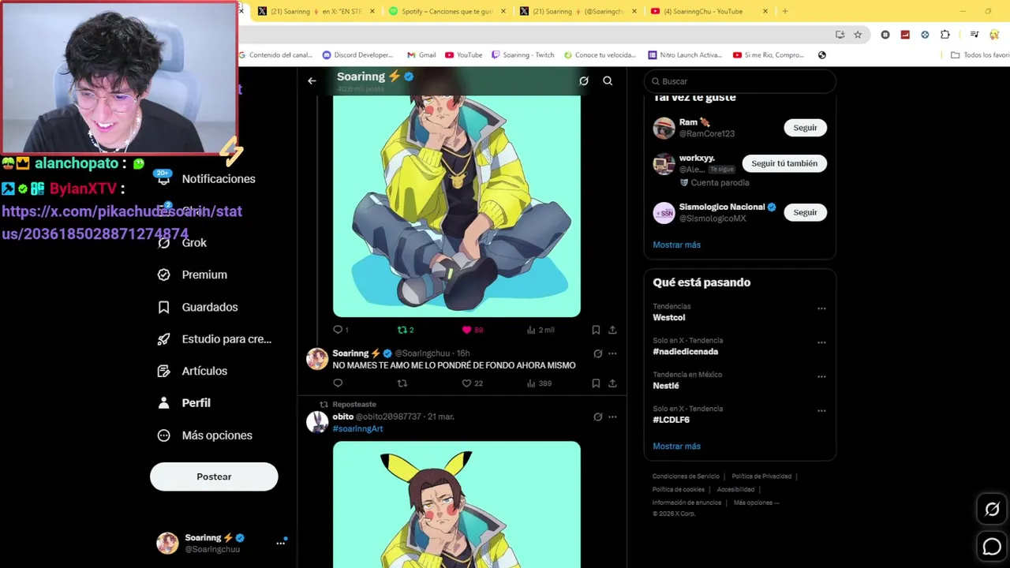This screenshot has width=1010, height=568.
Task: Go back using the arrow beside Soarinng
Action: (312, 80)
